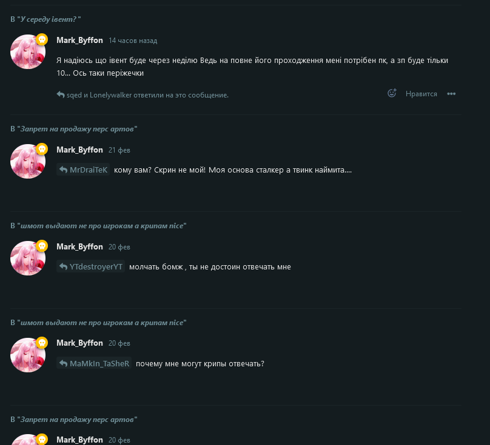This screenshot has height=445, width=490.
Task: Open first "Запрет на продажу перс артов" thread
Action: (77, 129)
